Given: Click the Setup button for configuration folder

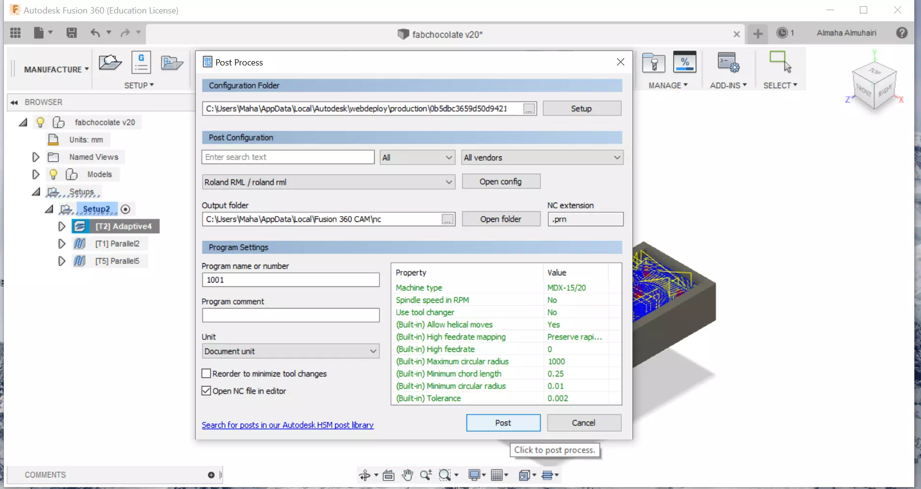Looking at the screenshot, I should (581, 108).
